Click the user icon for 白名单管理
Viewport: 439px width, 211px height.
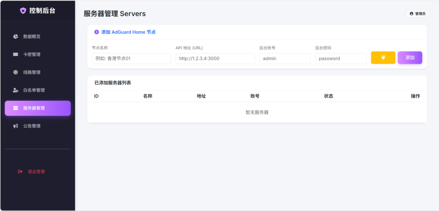[15, 90]
